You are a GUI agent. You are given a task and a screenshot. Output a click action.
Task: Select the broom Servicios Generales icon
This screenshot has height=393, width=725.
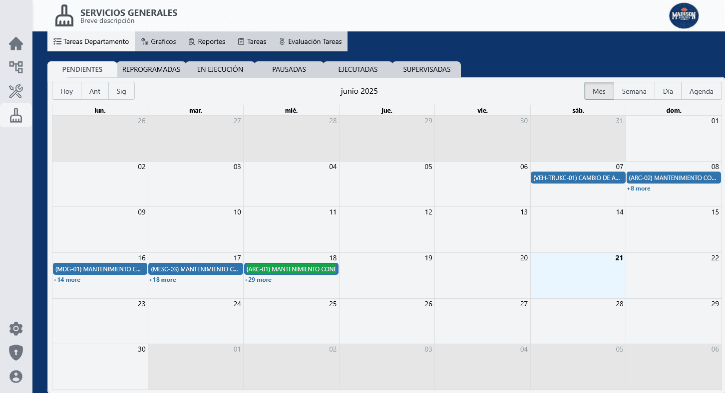(16, 115)
